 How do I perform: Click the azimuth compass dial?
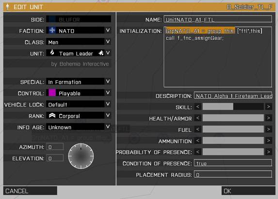click(81, 156)
